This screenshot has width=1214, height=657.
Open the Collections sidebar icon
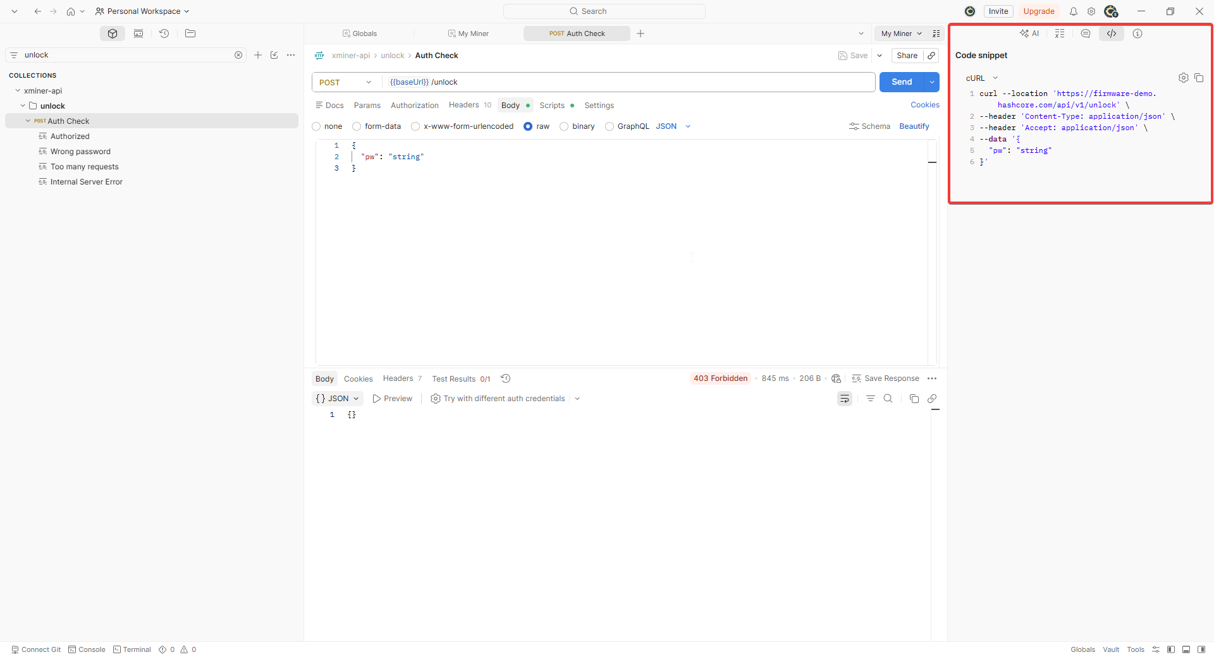113,33
